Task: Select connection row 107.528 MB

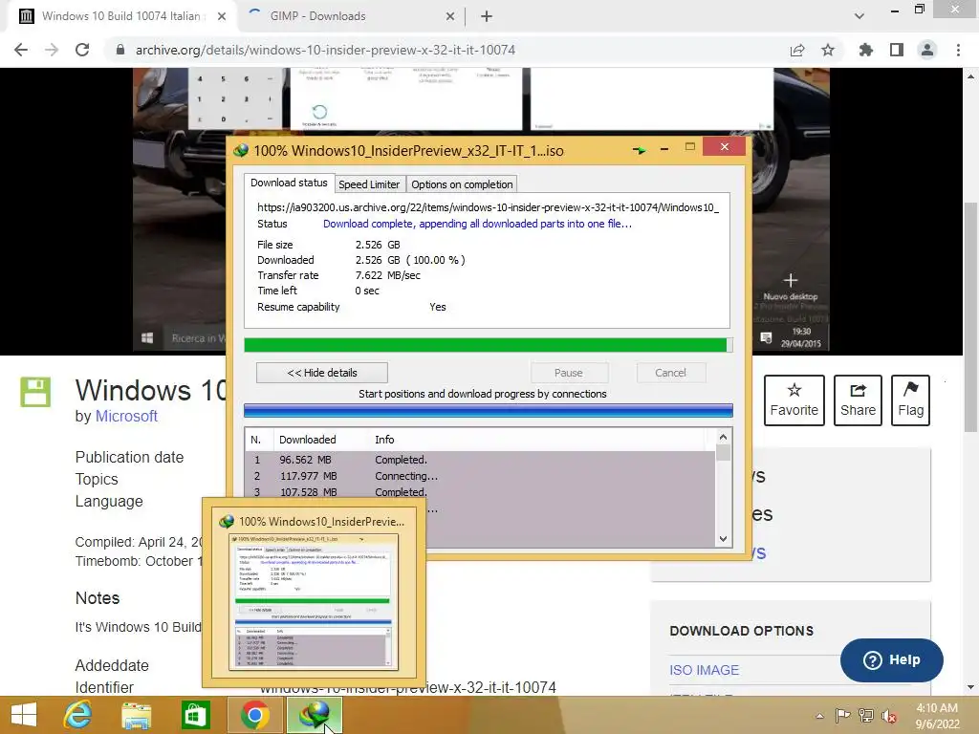Action: 480,492
